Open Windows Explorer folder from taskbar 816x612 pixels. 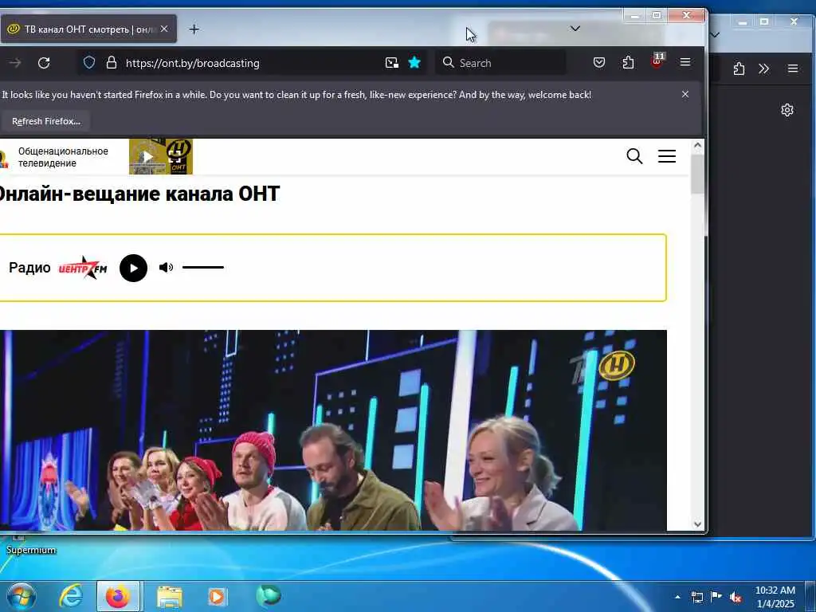(x=170, y=596)
